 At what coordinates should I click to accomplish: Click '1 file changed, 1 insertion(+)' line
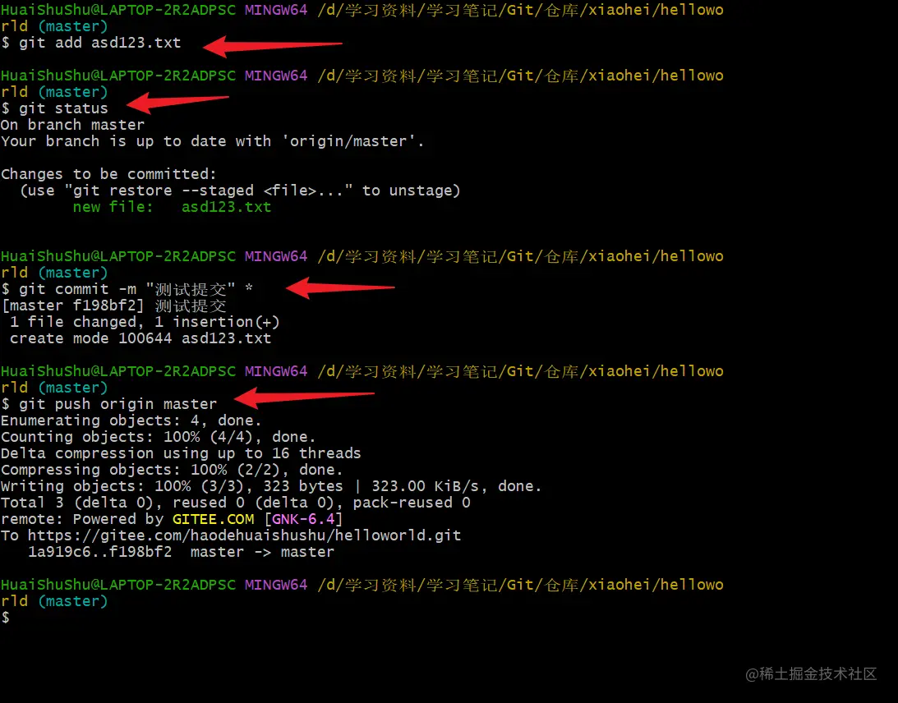click(145, 322)
